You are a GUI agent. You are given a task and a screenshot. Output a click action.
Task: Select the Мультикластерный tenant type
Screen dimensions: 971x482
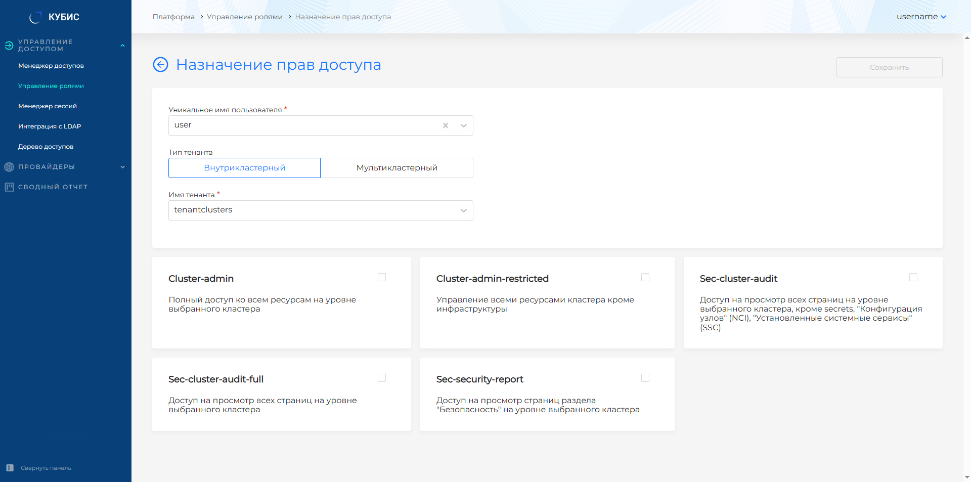tap(396, 168)
